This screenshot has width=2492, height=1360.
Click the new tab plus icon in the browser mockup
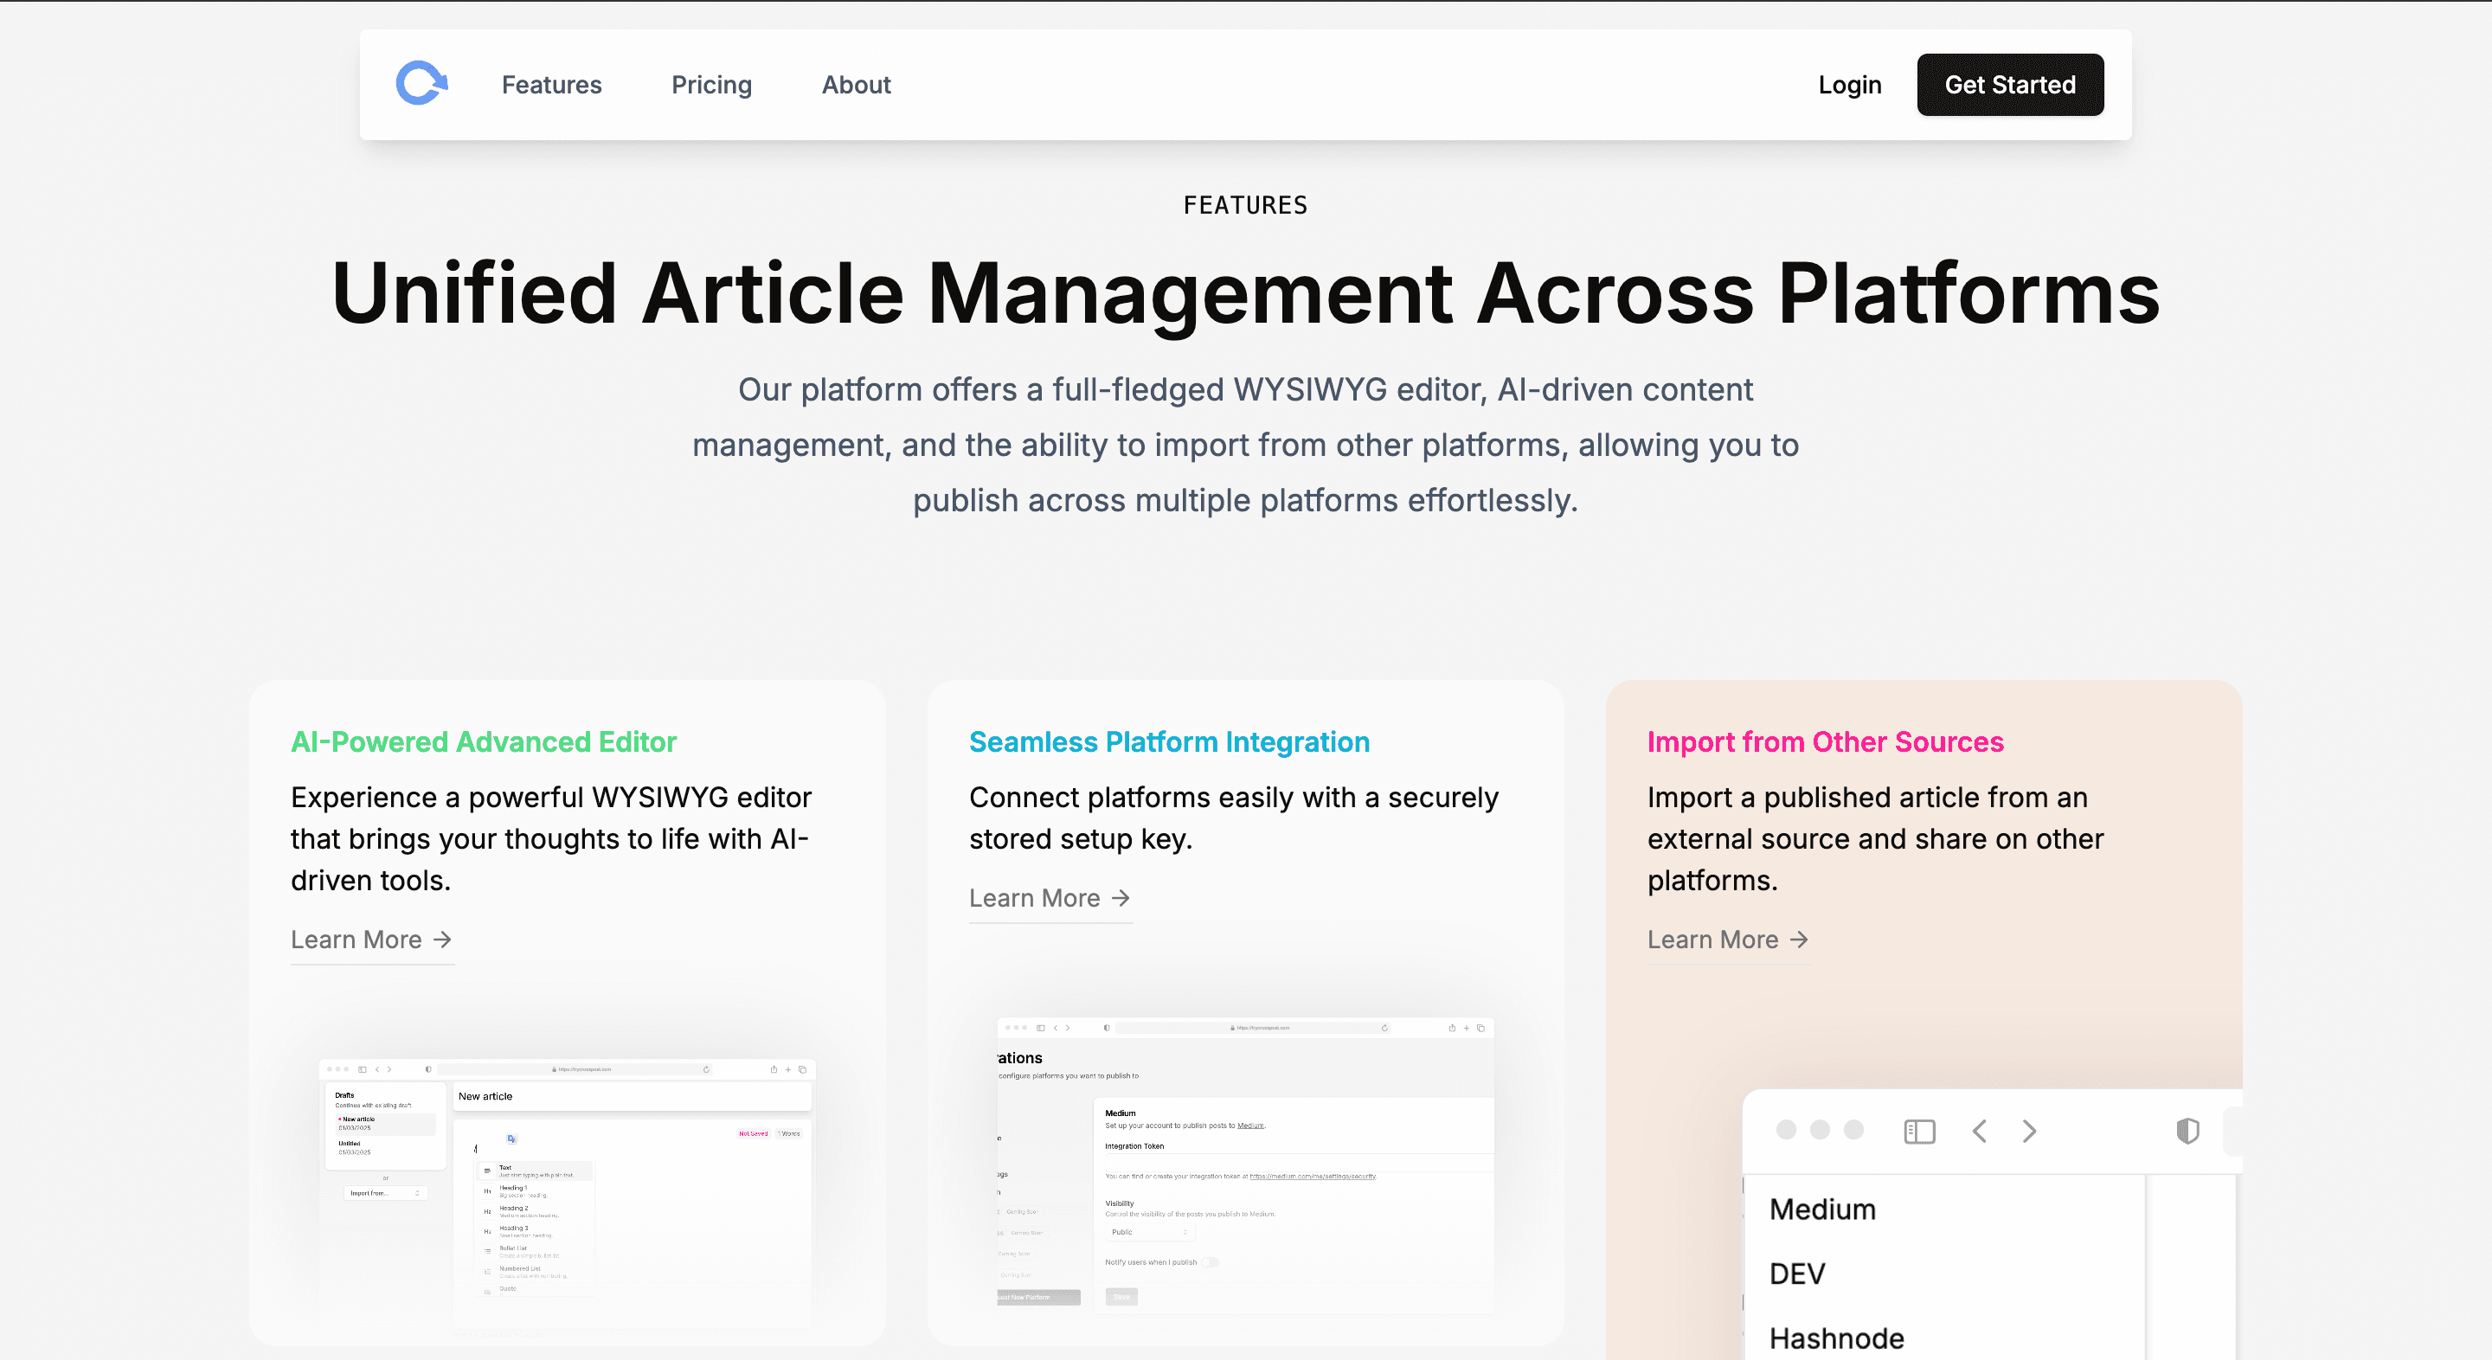[x=788, y=1070]
